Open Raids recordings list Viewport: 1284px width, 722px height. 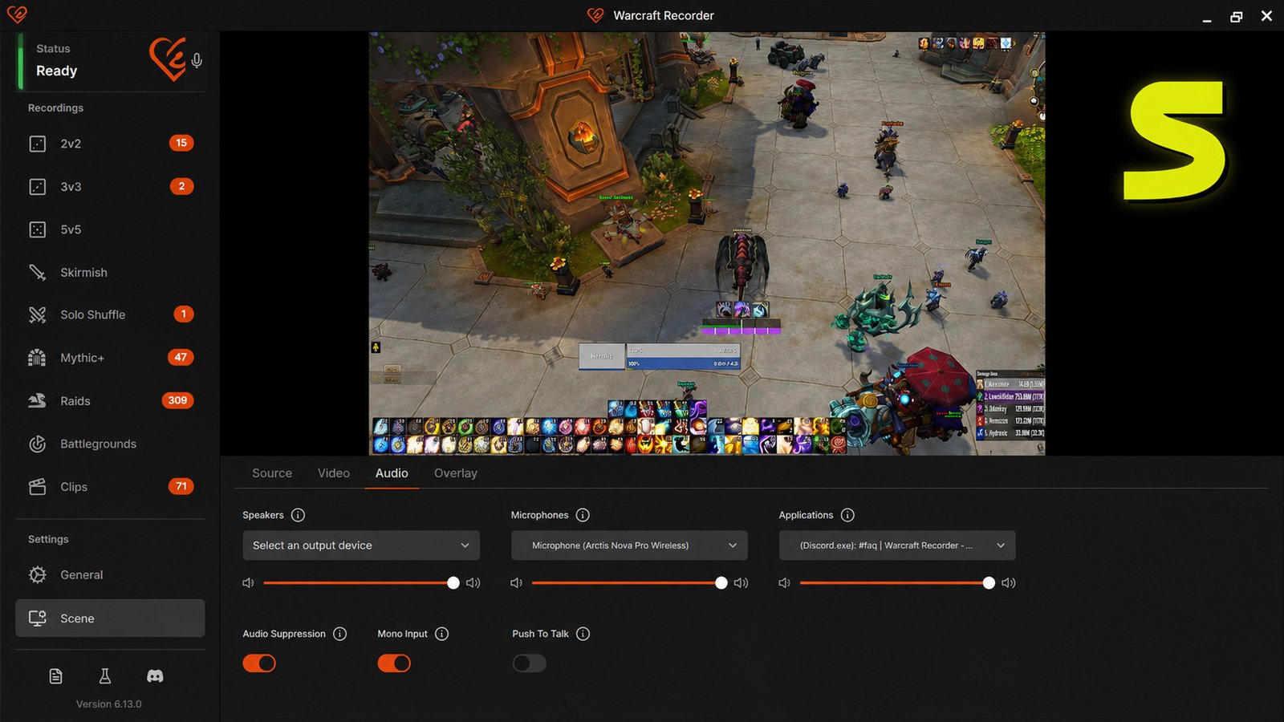(110, 400)
